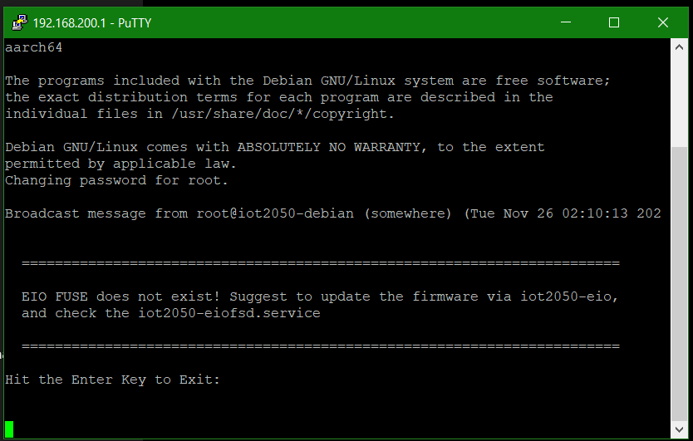The height and width of the screenshot is (441, 693).
Task: Click the scrollbar down arrow
Action: click(x=679, y=429)
